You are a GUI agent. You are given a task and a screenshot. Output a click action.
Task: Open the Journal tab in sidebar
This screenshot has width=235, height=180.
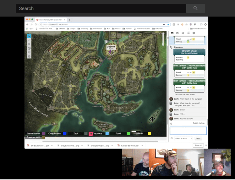coord(178,33)
